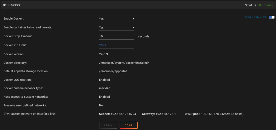The height and width of the screenshot is (130, 276).
Task: Click the Docker whale icon in header
Action: click(5, 5)
